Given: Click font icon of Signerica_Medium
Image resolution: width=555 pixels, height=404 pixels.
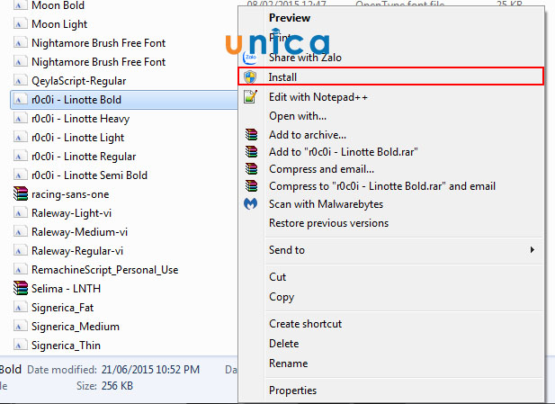Looking at the screenshot, I should coord(20,326).
